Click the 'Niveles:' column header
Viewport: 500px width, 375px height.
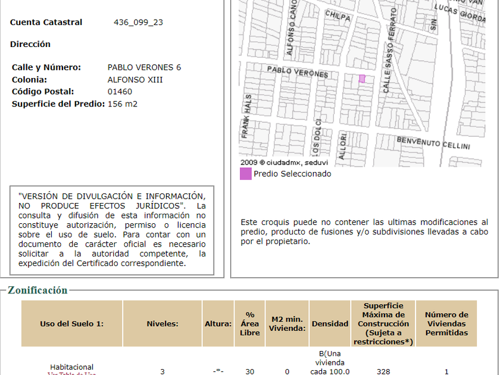click(162, 324)
